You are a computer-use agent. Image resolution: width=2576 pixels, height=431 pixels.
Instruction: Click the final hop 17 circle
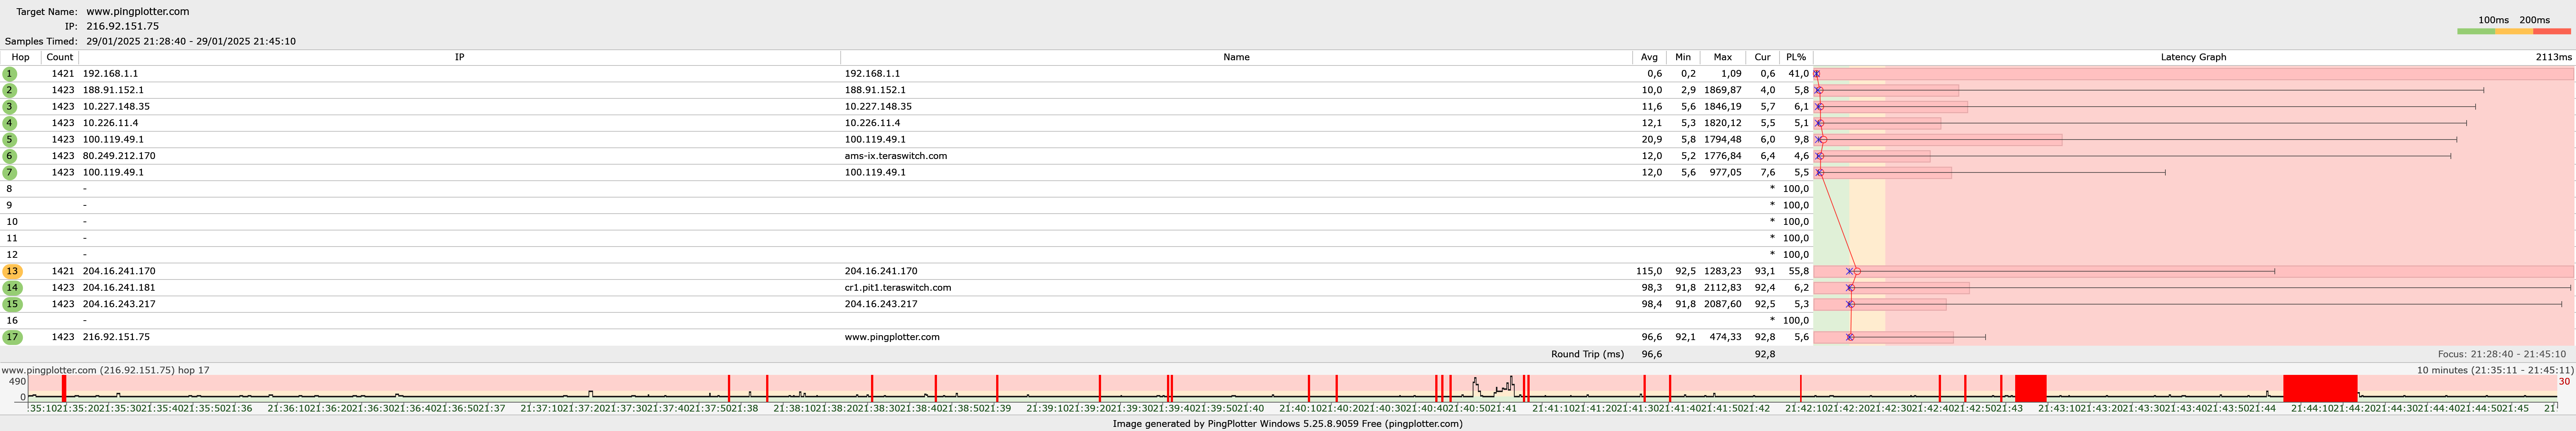(12, 337)
